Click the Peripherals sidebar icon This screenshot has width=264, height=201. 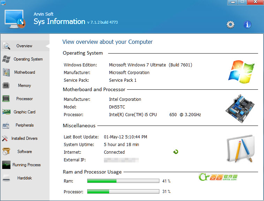6,125
